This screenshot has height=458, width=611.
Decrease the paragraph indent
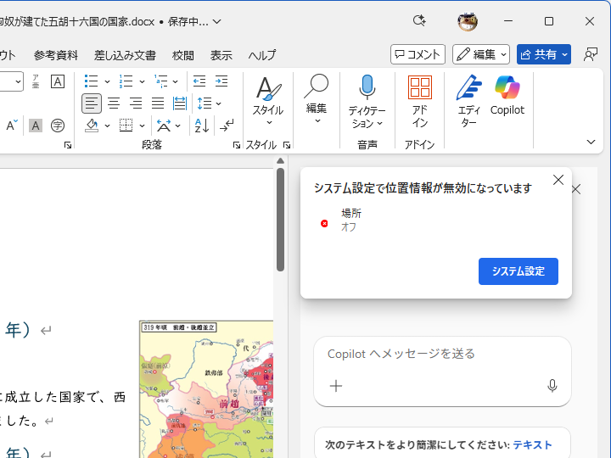199,81
